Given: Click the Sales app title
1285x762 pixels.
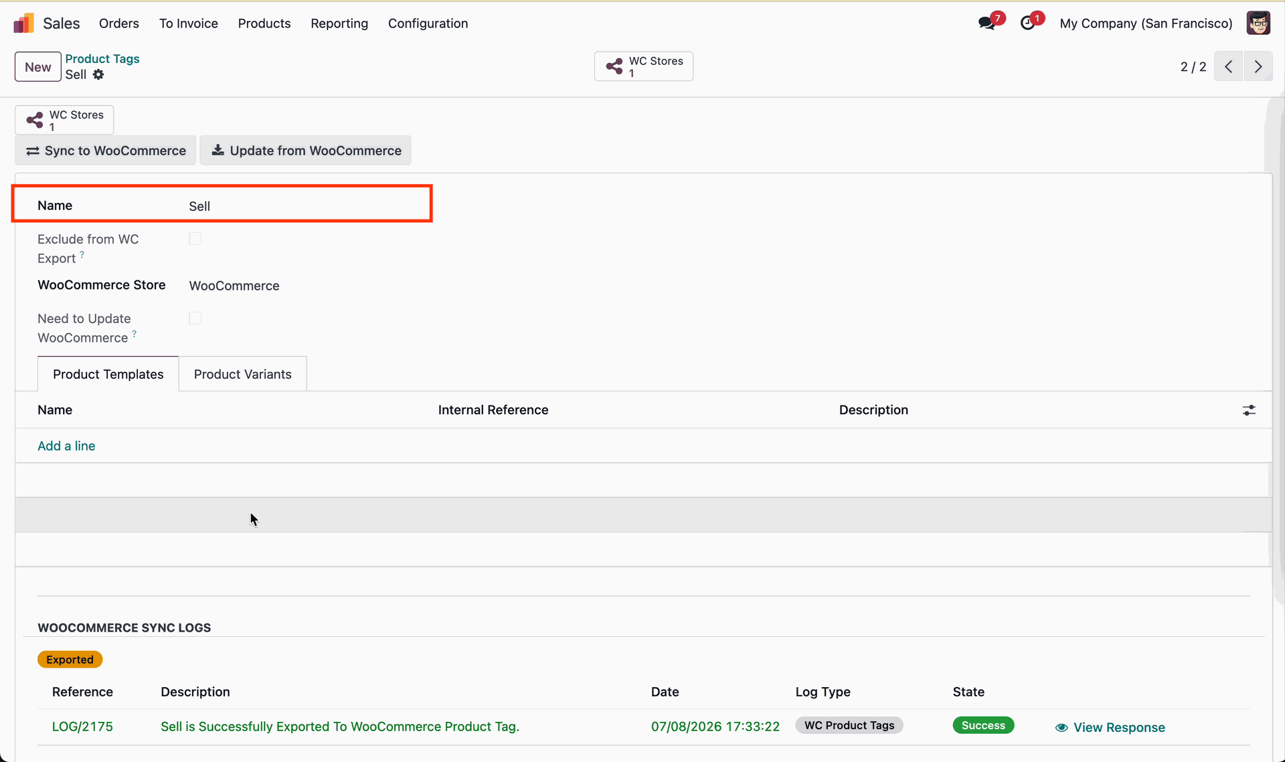Looking at the screenshot, I should (x=62, y=23).
